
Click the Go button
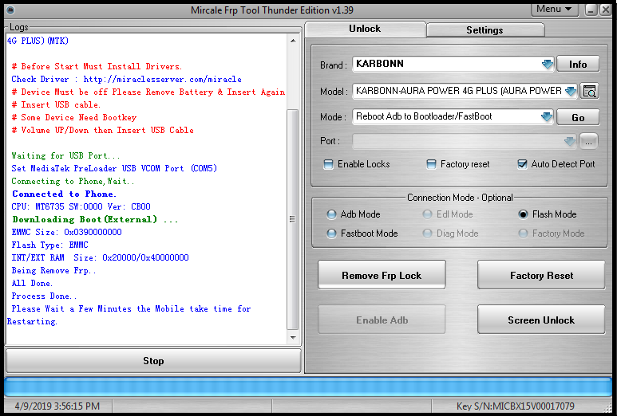(x=578, y=117)
